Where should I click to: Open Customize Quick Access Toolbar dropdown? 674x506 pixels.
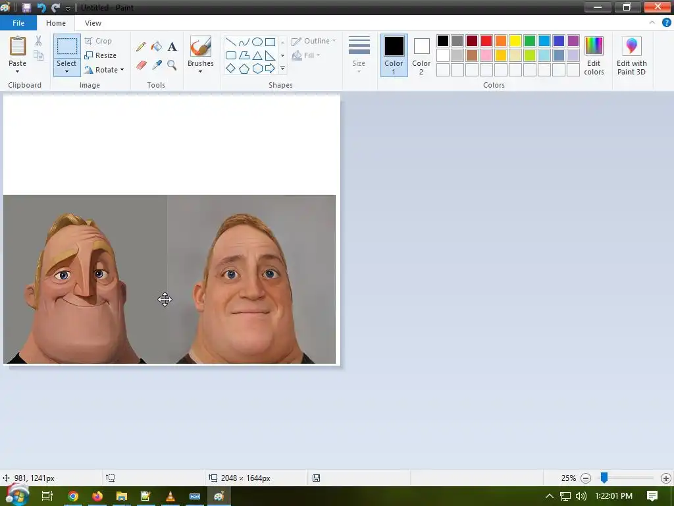(x=68, y=8)
